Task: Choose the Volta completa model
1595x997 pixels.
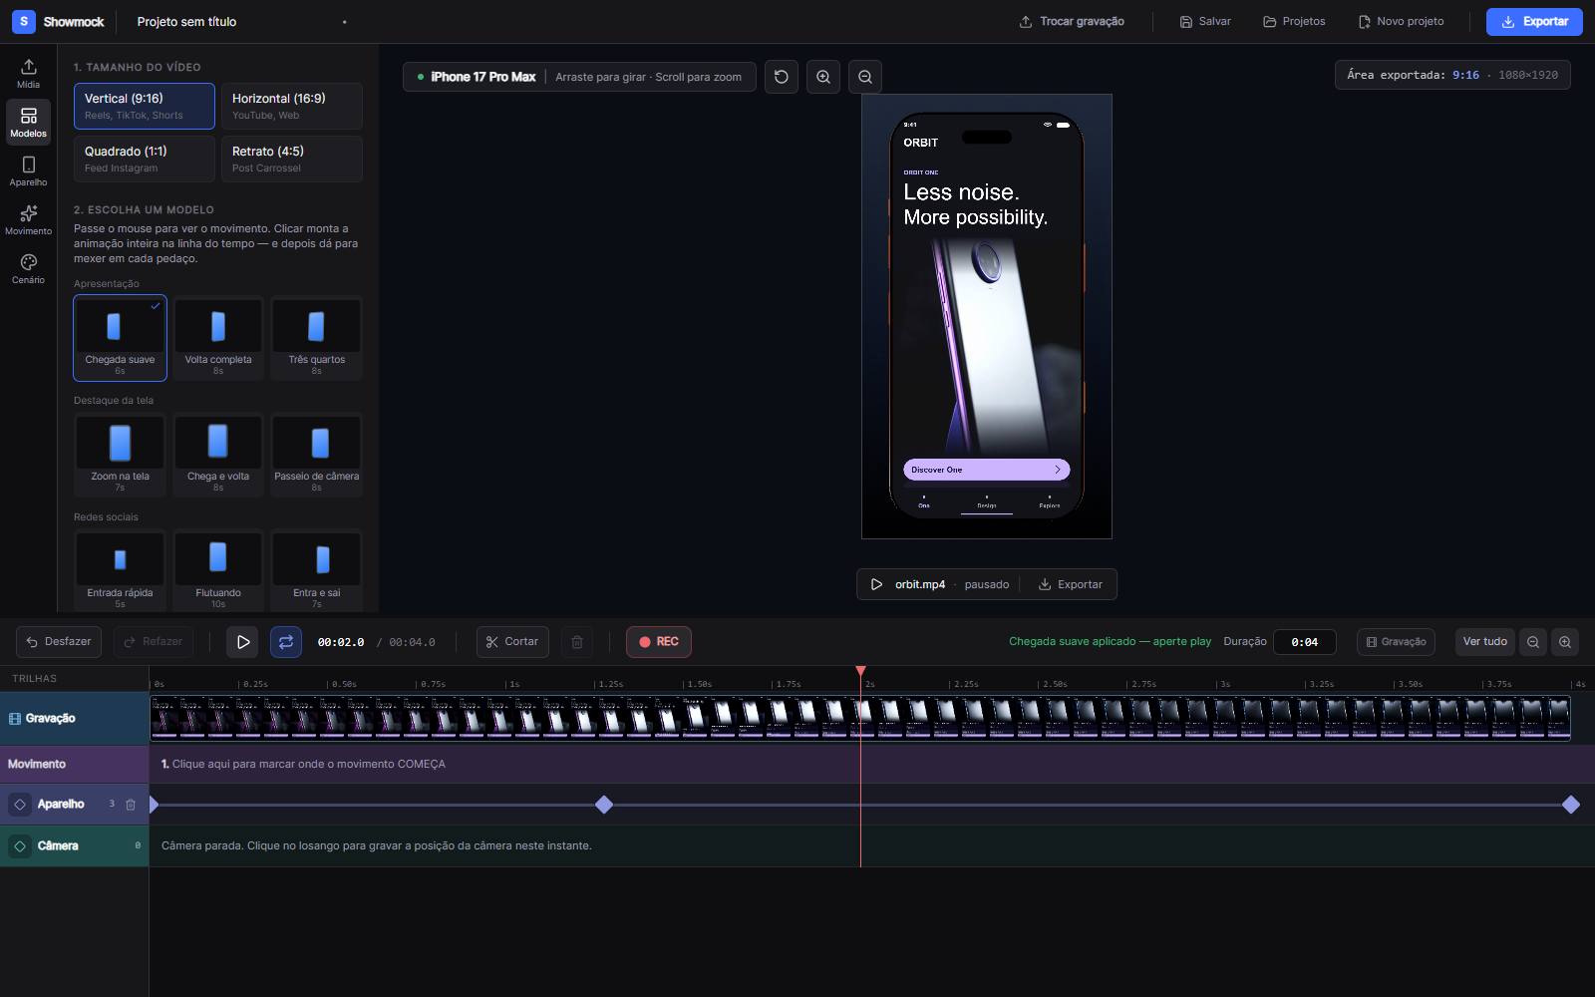Action: pos(218,338)
